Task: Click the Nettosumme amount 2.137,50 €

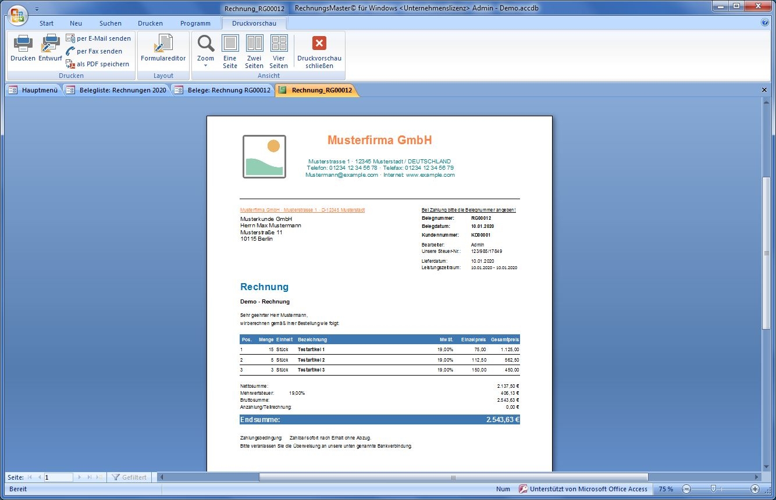Action: [x=508, y=386]
